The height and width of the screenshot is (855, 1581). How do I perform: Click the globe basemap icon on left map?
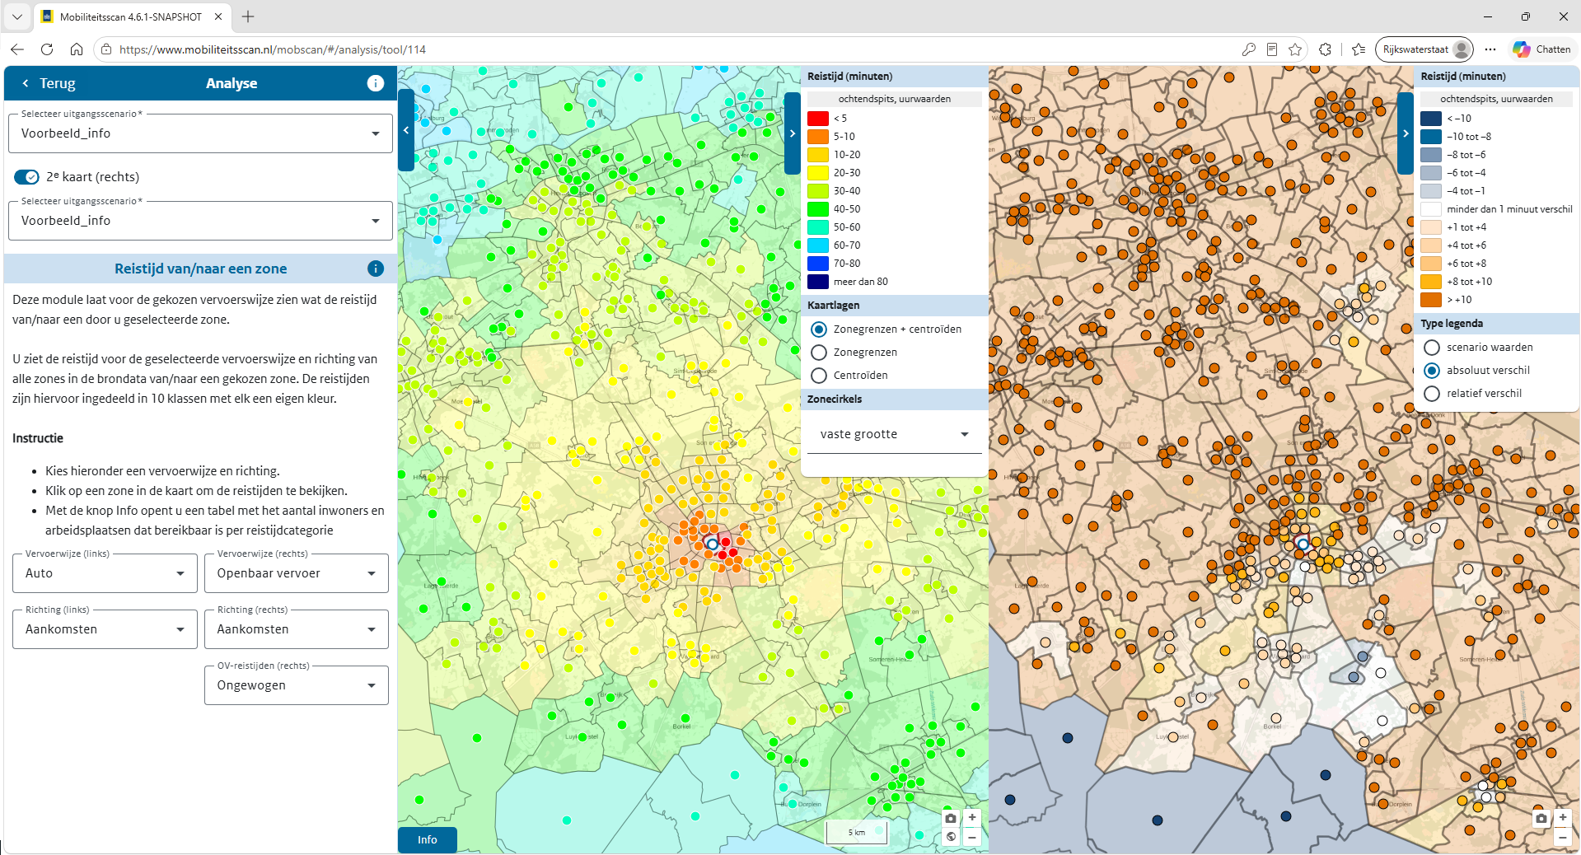click(951, 837)
